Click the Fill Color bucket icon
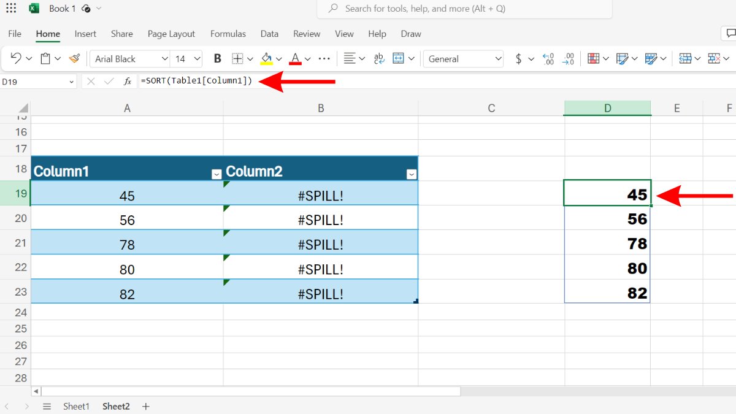Viewport: 736px width, 414px height. [267, 58]
